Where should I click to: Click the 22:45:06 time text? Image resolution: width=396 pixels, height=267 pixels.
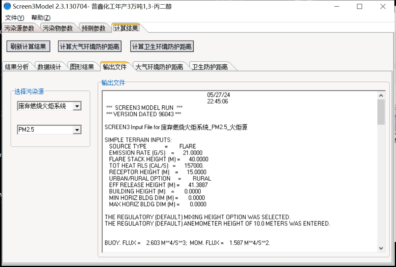coord(217,101)
